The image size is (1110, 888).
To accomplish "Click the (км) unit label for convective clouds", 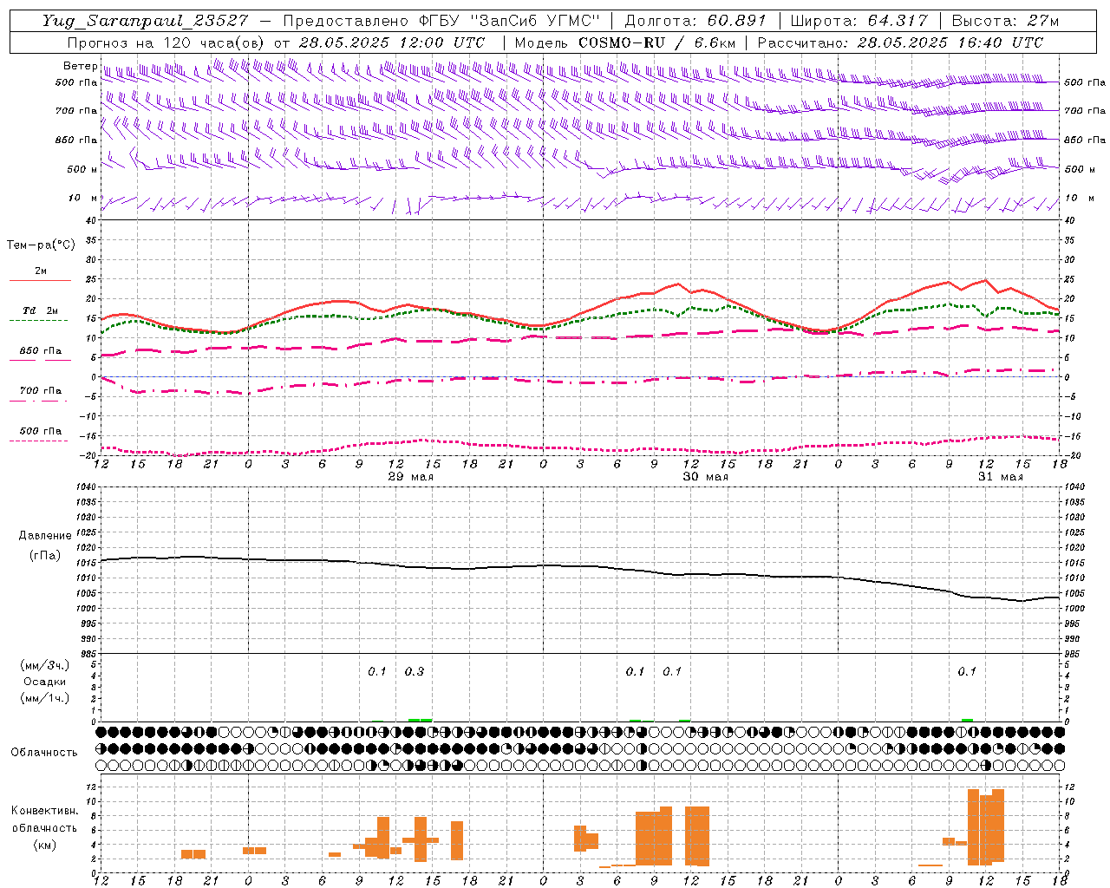I will [x=44, y=845].
